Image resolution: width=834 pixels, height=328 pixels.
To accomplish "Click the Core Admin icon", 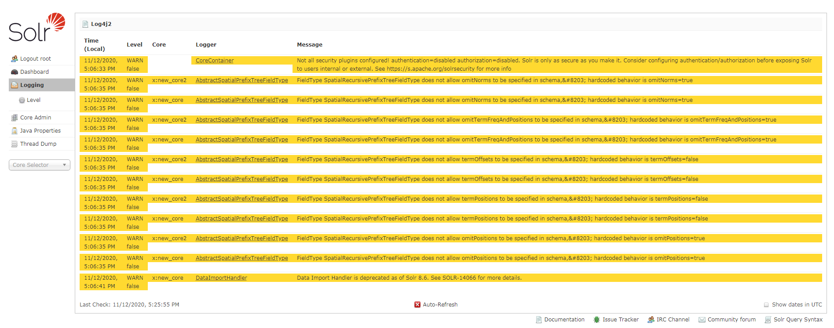I will pos(15,118).
